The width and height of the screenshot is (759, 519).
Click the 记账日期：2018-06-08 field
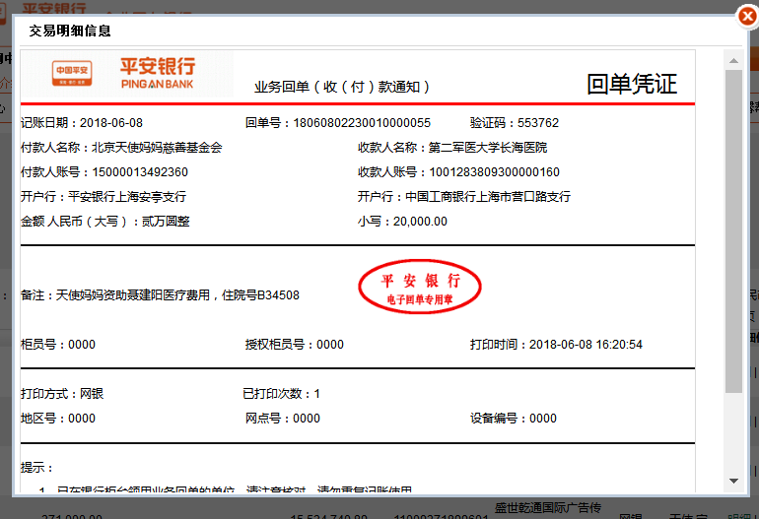pyautogui.click(x=82, y=123)
